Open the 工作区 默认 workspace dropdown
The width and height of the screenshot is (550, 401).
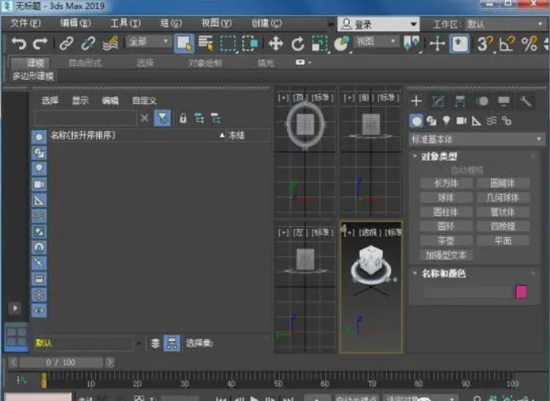(504, 24)
